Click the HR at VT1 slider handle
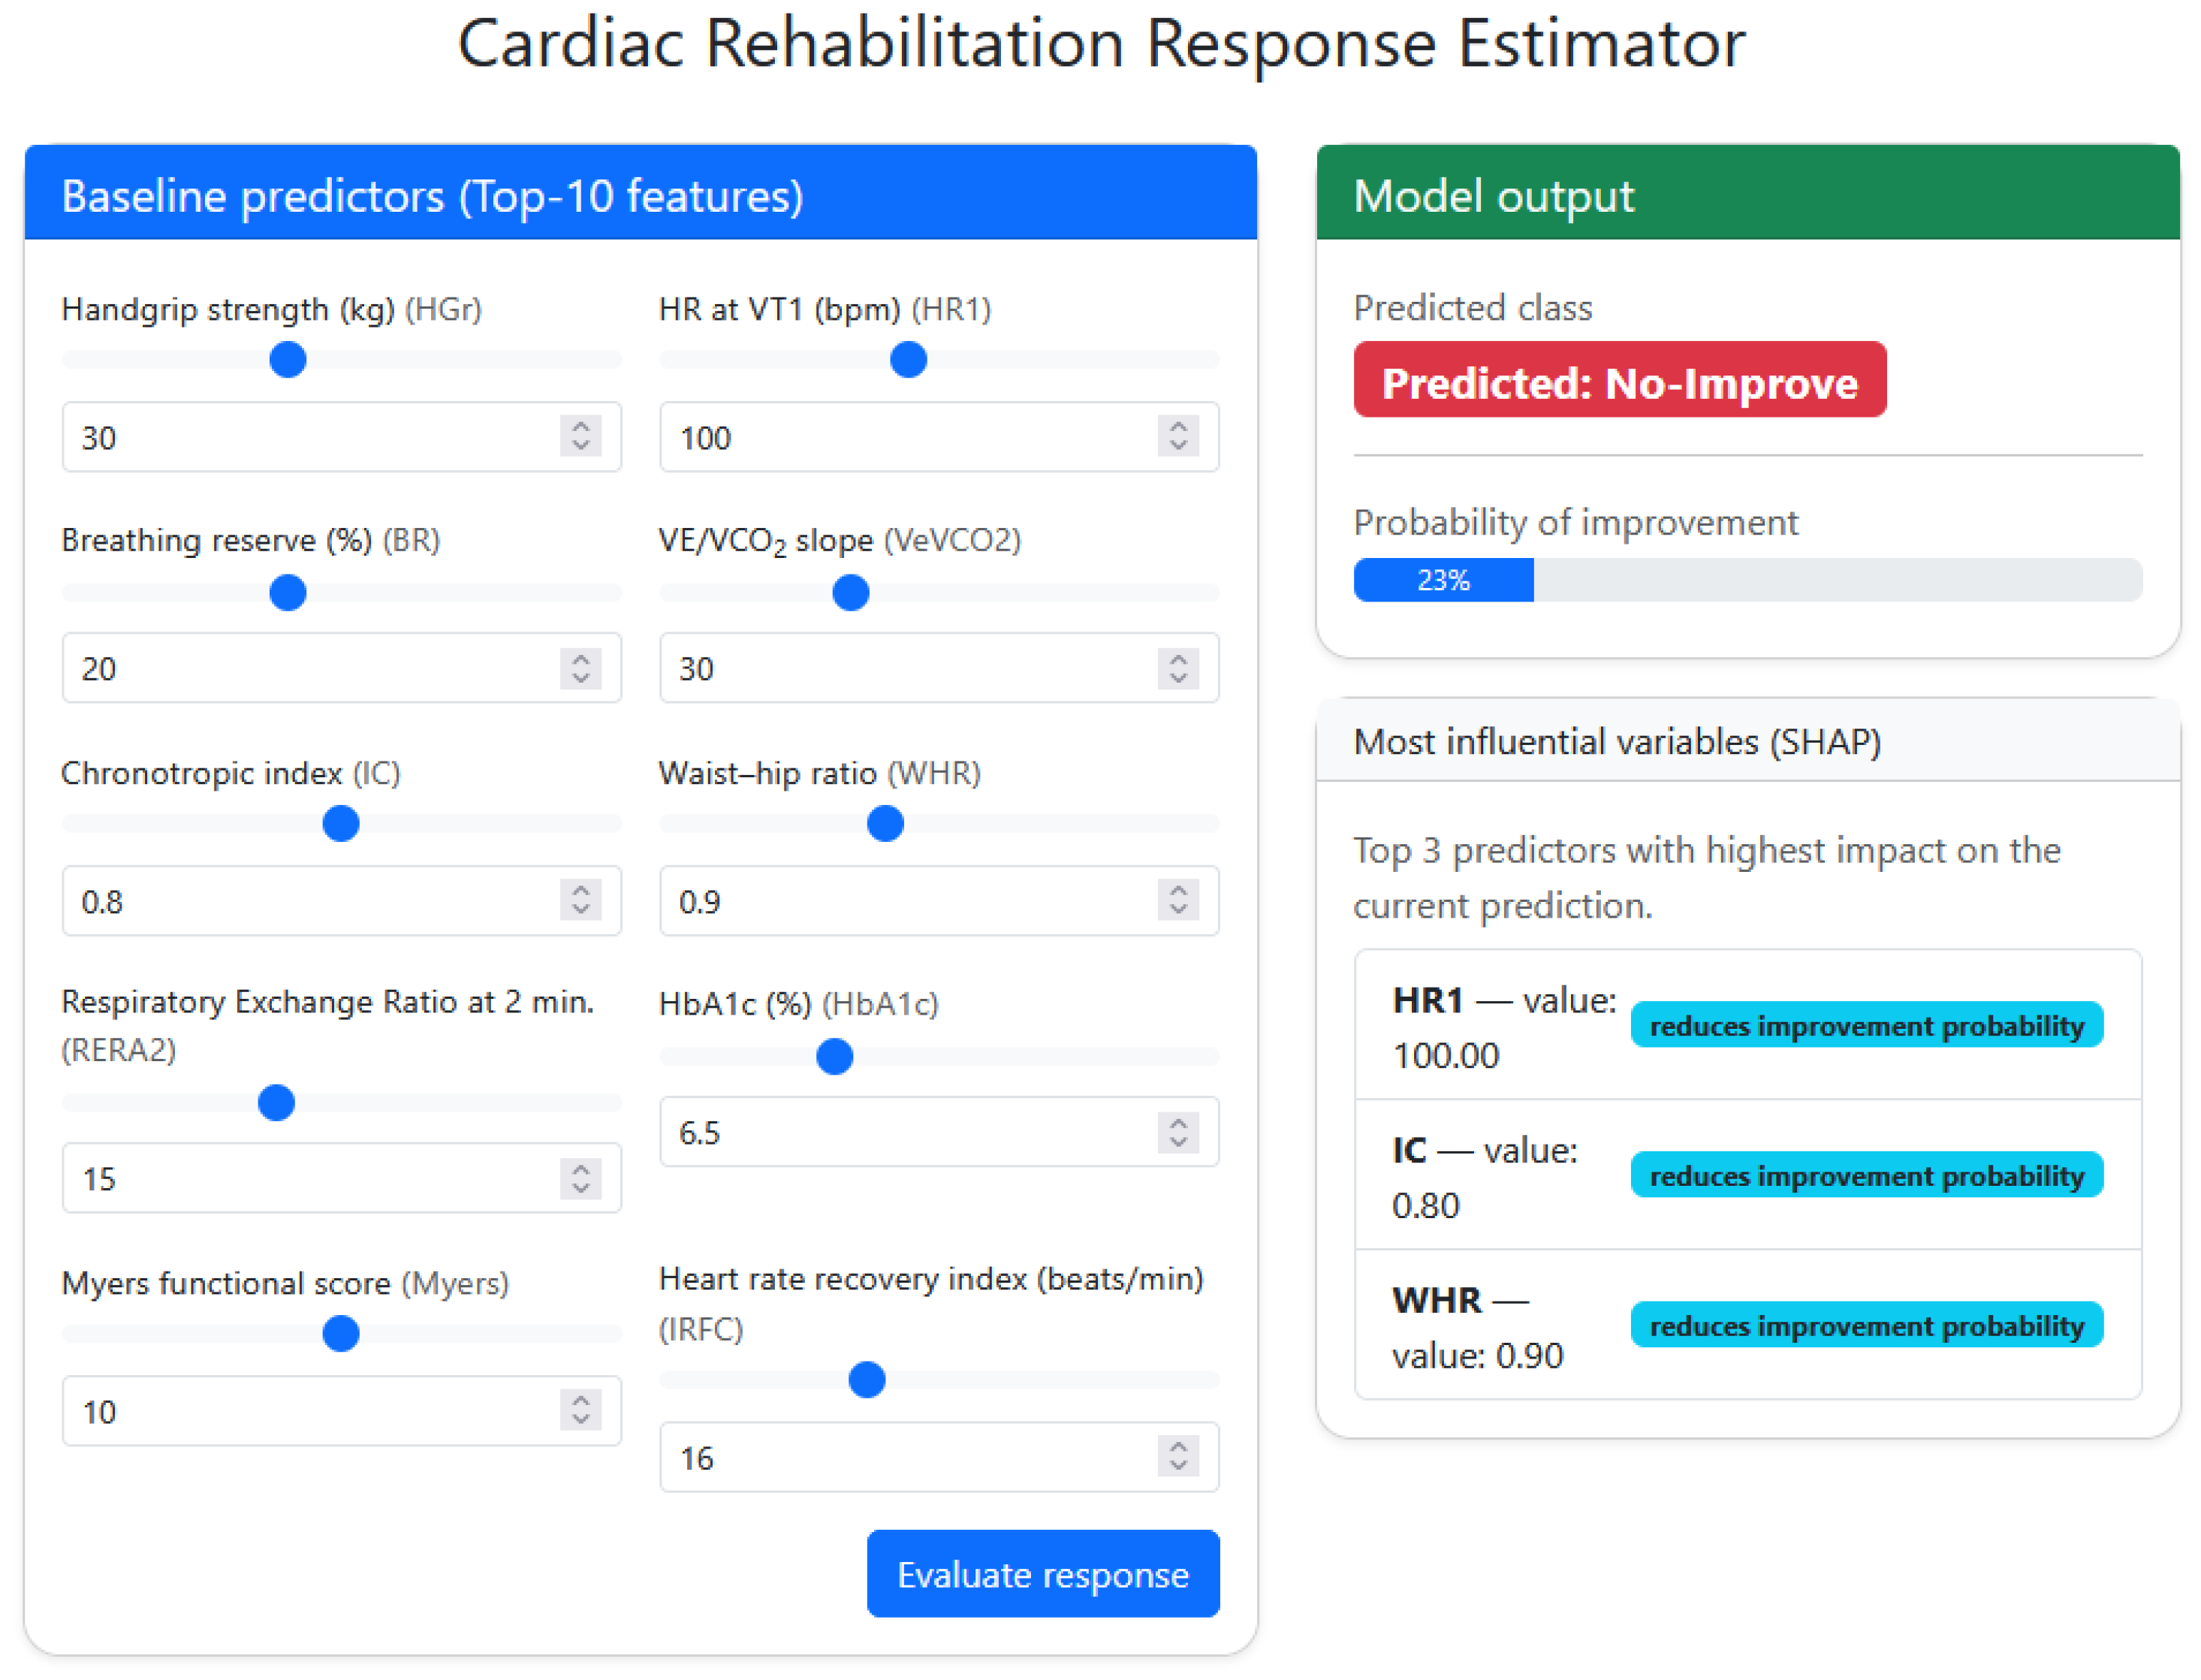The image size is (2201, 1680). [908, 360]
